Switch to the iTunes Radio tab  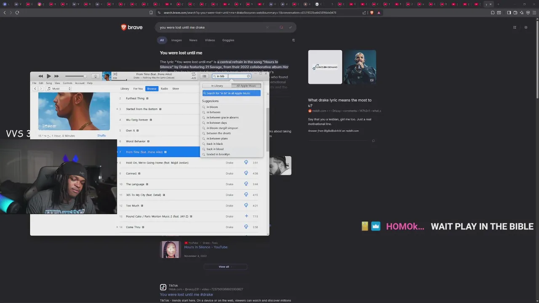164,89
